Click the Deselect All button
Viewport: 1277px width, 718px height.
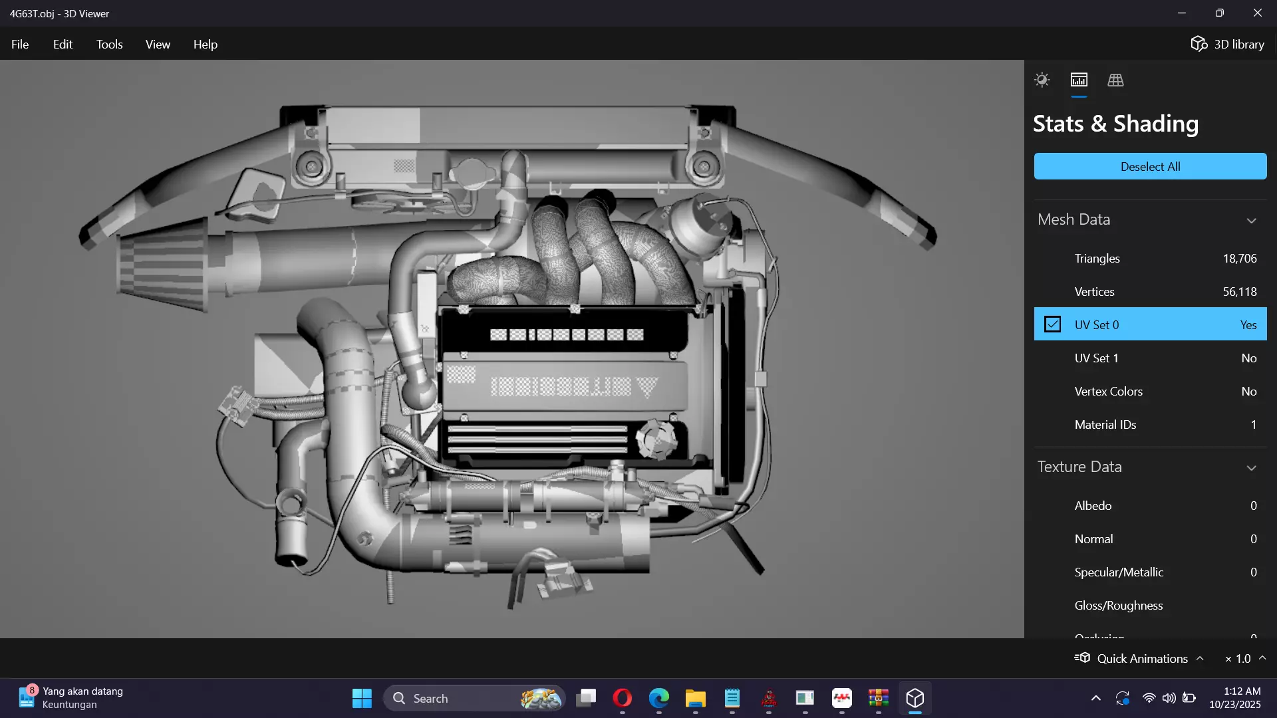click(1150, 166)
